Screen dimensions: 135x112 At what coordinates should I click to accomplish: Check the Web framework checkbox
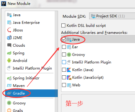pos(64,85)
